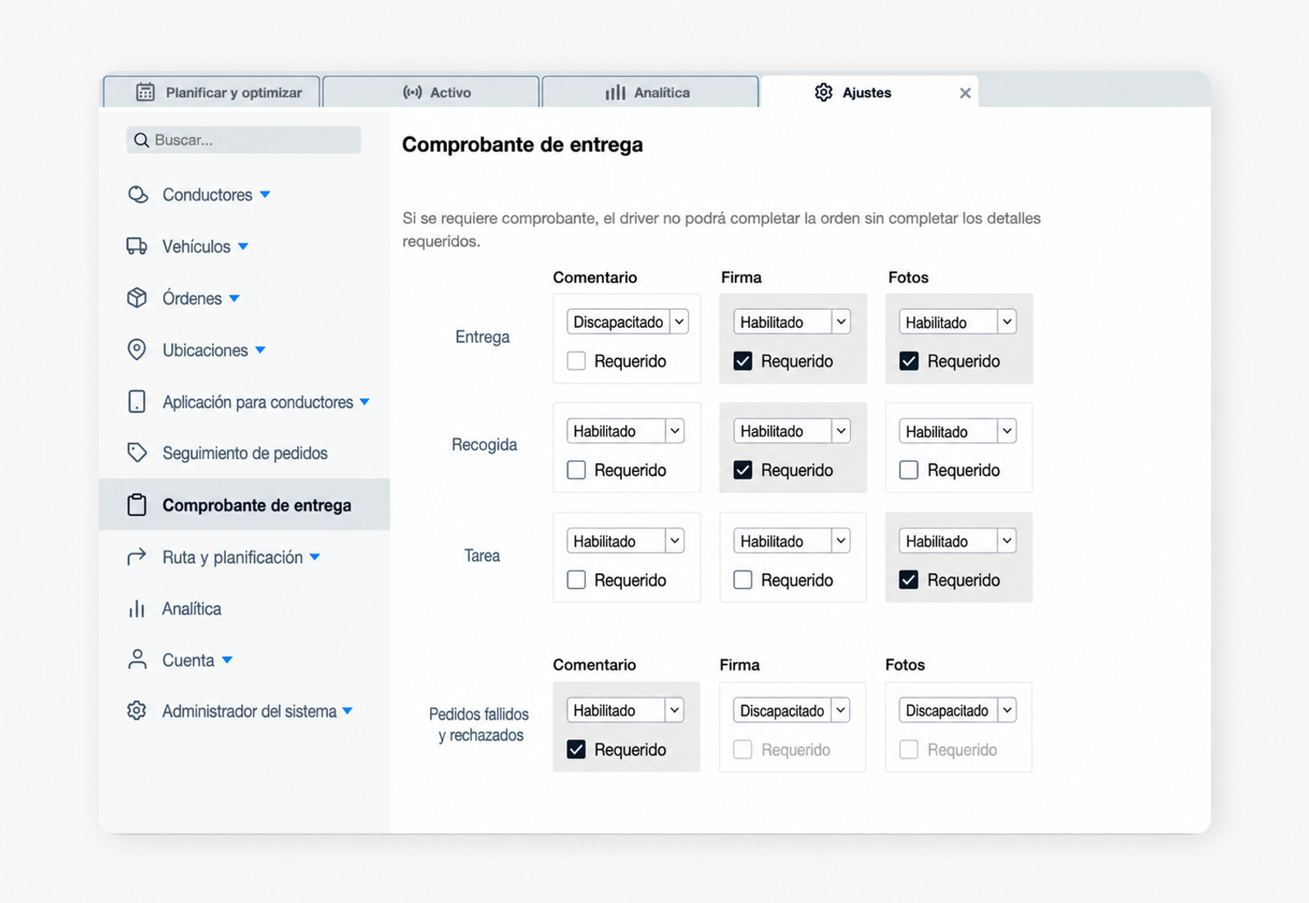The width and height of the screenshot is (1309, 903).
Task: Open Recogida Fotos Habilitado dropdown
Action: 958,431
